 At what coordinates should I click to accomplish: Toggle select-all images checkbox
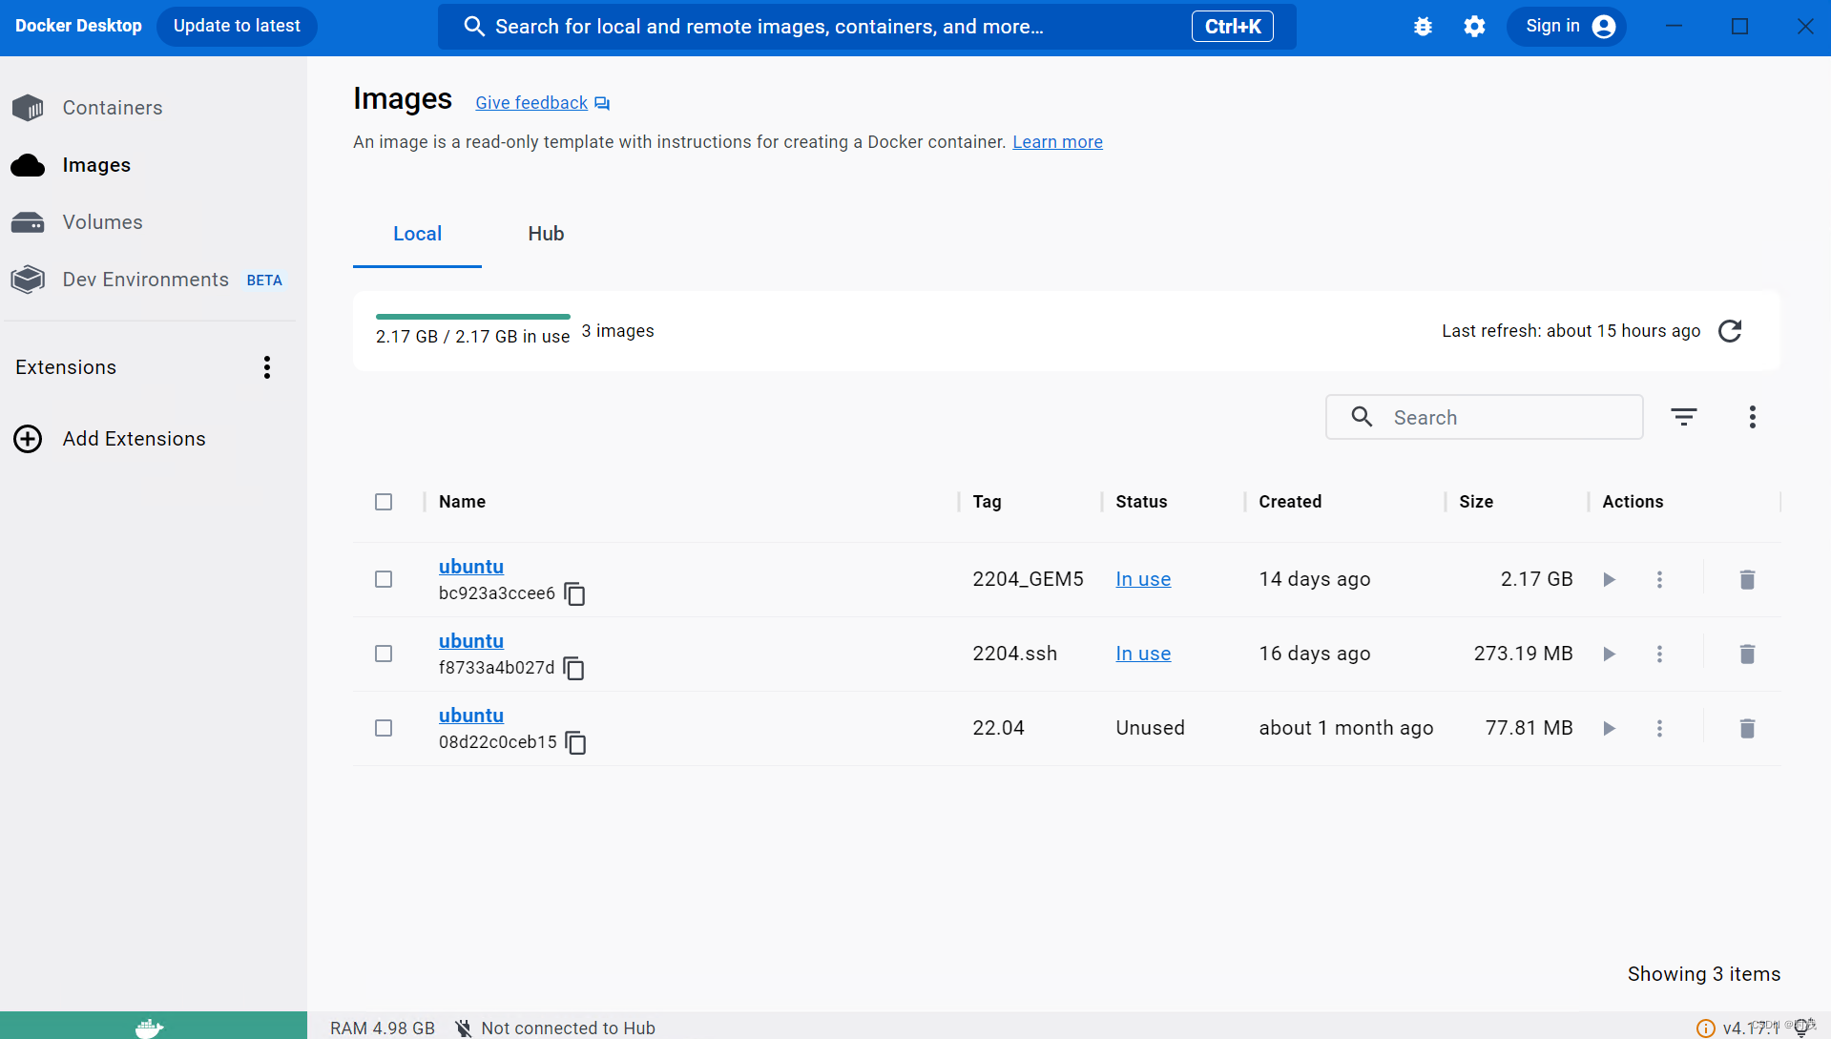pyautogui.click(x=384, y=502)
